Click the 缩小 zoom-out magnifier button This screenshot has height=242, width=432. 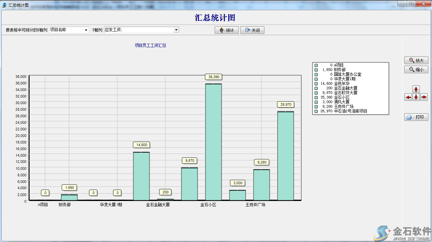click(x=416, y=70)
